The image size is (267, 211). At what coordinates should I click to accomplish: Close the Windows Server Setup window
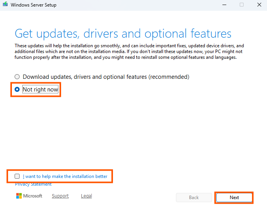pos(259,5)
